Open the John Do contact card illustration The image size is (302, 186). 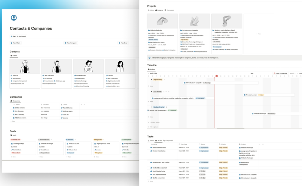25,66
